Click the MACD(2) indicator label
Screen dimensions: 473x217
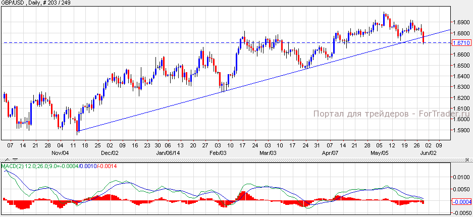12,166
